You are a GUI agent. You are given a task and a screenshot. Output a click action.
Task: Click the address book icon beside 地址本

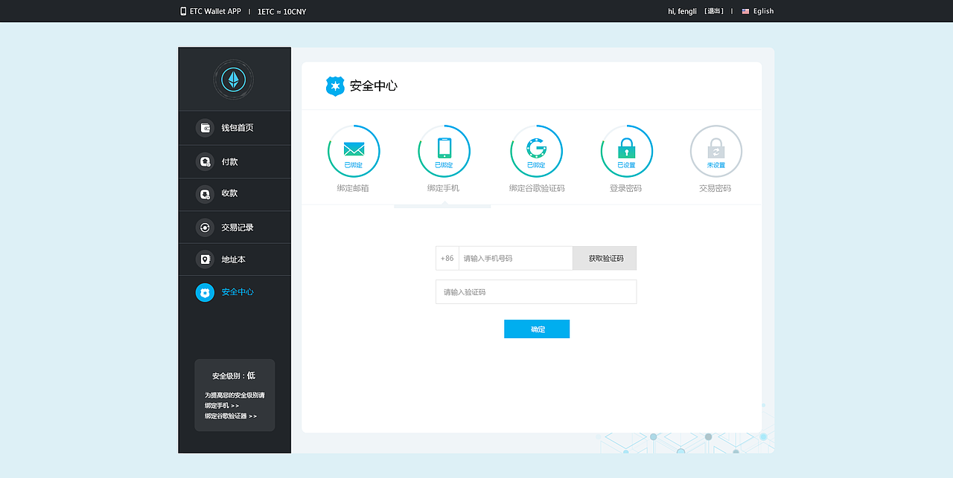(205, 259)
